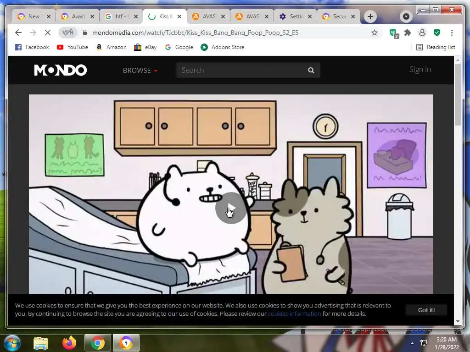
Task: Open the Windows Start menu
Action: pos(12,343)
